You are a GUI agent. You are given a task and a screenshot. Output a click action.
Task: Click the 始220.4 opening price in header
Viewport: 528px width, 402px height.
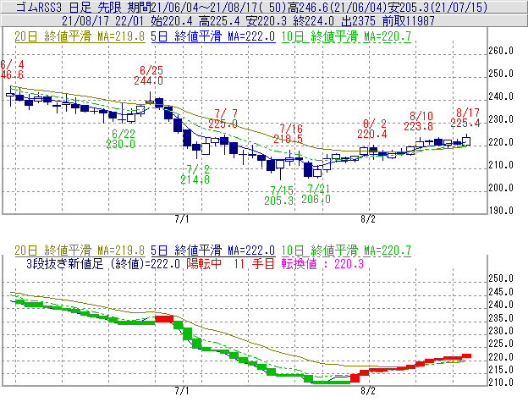[172, 21]
